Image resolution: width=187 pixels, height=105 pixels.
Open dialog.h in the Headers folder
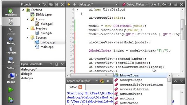46,33
